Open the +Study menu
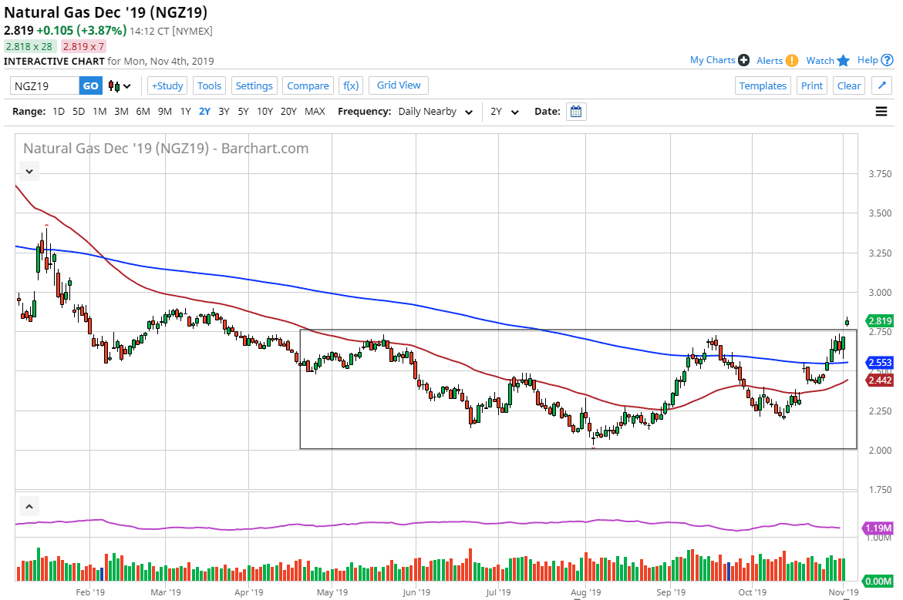 pyautogui.click(x=167, y=85)
